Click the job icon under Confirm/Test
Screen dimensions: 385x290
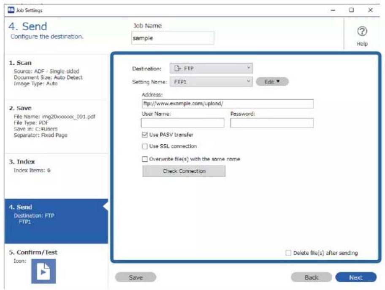pyautogui.click(x=43, y=271)
